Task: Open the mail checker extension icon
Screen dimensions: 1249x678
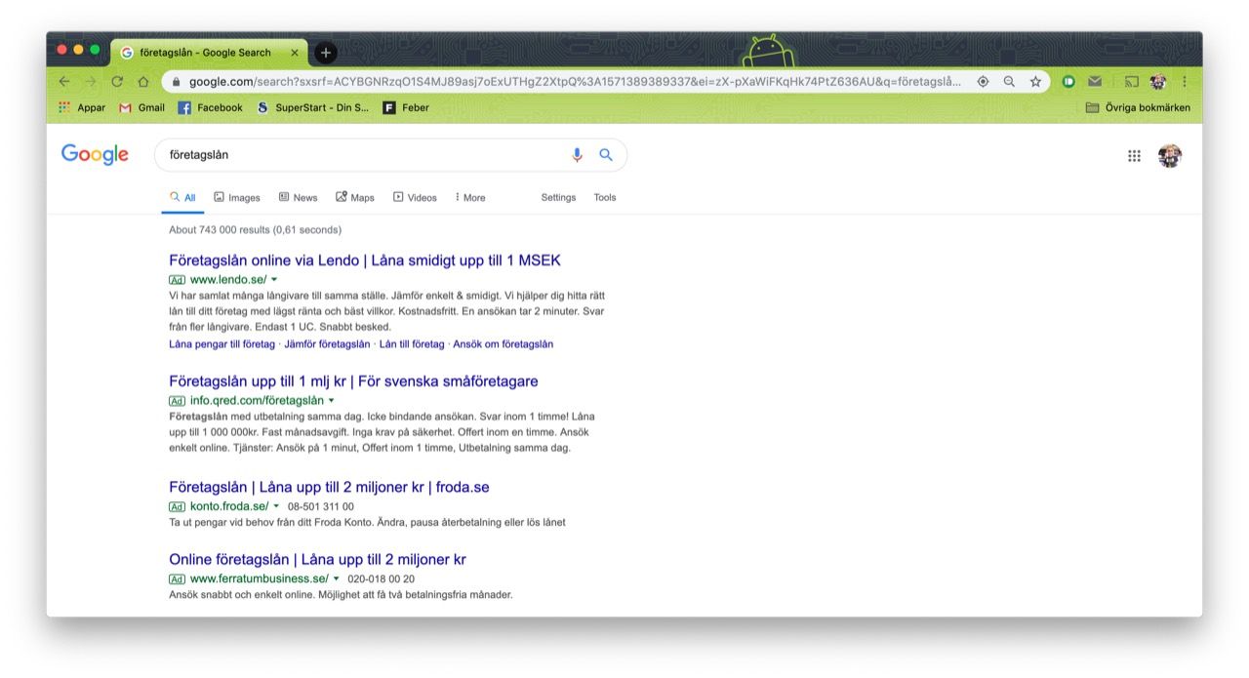Action: pos(1095,82)
